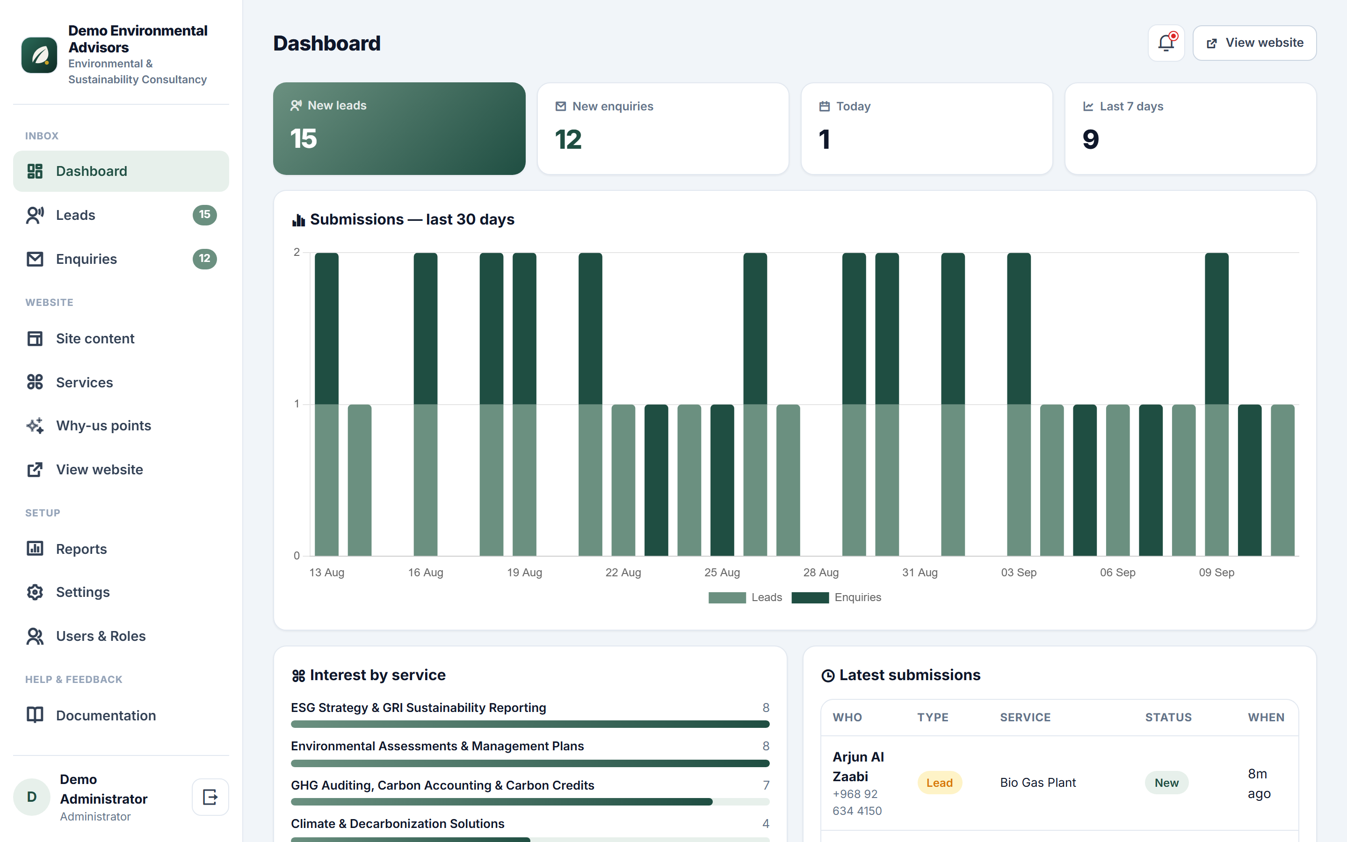This screenshot has width=1347, height=842.
Task: Click Climate & Decarbonization Solutions label
Action: click(x=398, y=824)
